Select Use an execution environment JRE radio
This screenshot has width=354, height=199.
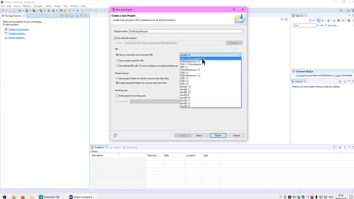(117, 55)
